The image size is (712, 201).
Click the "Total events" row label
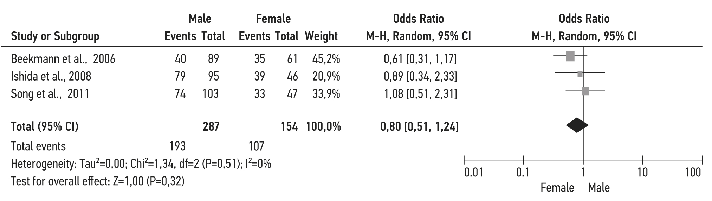(x=38, y=146)
